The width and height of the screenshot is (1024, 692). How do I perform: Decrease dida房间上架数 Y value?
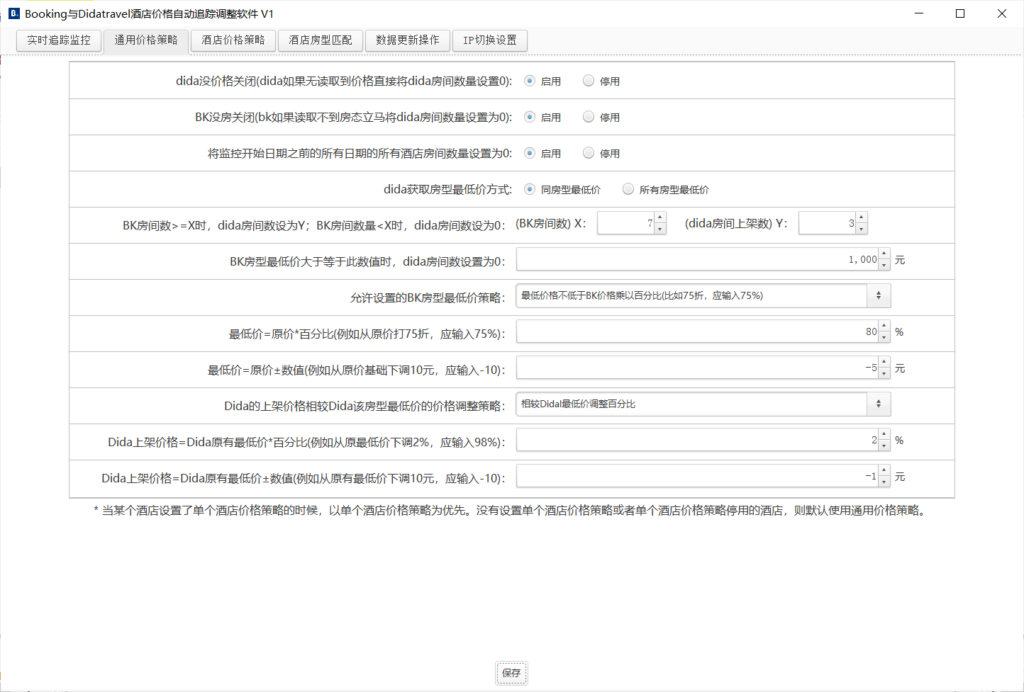(x=862, y=229)
